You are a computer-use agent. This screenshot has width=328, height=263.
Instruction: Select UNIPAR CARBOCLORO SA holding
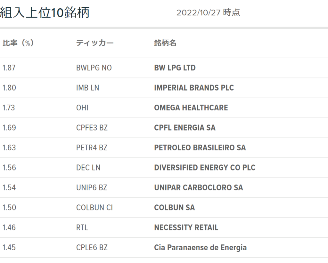tap(198, 187)
